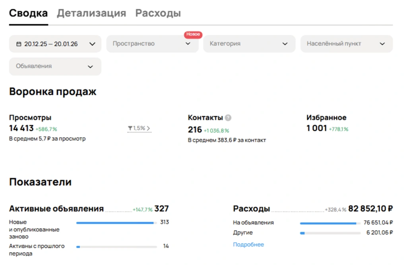Viewport: 407px width, 265px height.
Task: Expand the Объявления dropdown
Action: point(55,67)
